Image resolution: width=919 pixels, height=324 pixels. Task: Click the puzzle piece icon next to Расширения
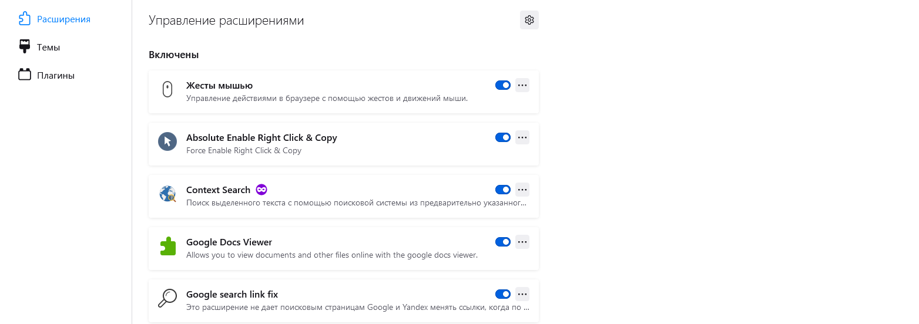pyautogui.click(x=24, y=19)
